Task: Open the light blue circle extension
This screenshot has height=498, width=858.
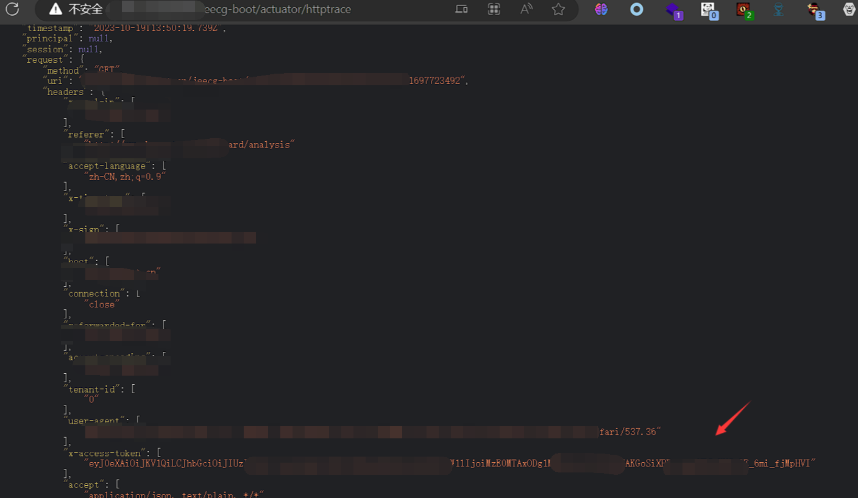Action: tap(636, 10)
